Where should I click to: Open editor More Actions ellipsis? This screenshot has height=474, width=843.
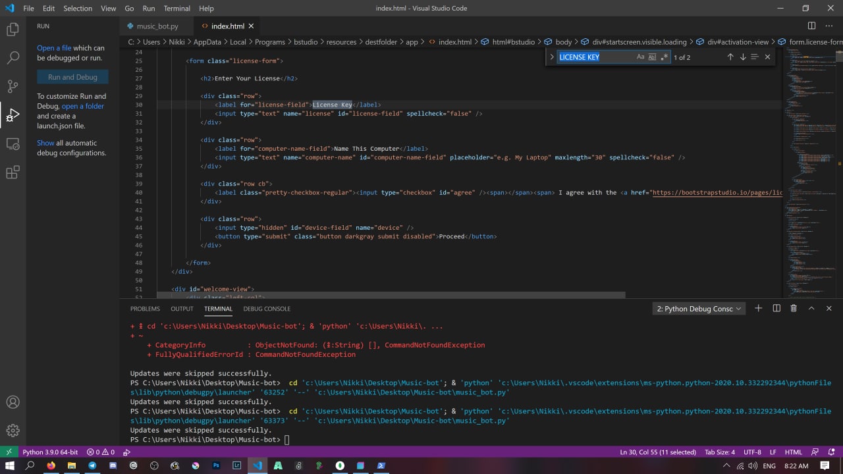click(x=829, y=26)
